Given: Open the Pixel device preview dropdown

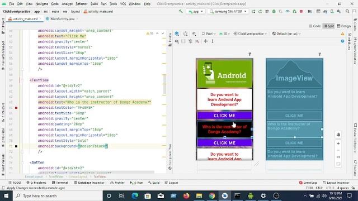Looking at the screenshot, I should click(209, 33).
